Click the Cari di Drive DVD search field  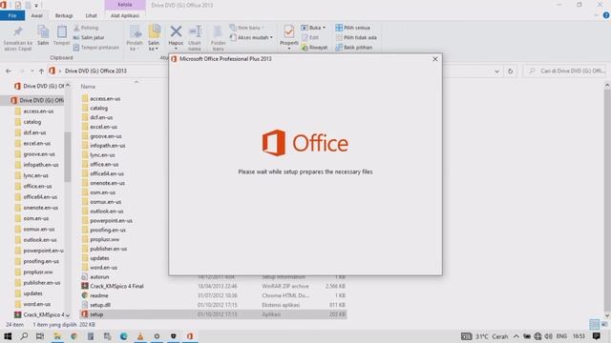[564, 71]
